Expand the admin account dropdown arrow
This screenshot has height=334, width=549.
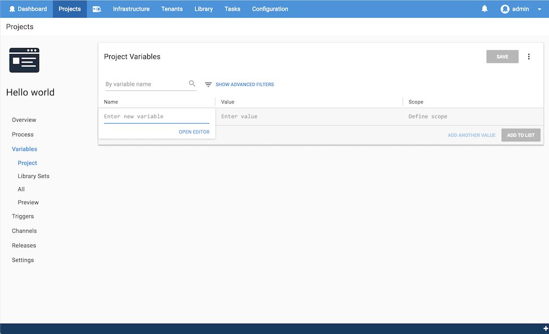[x=539, y=9]
